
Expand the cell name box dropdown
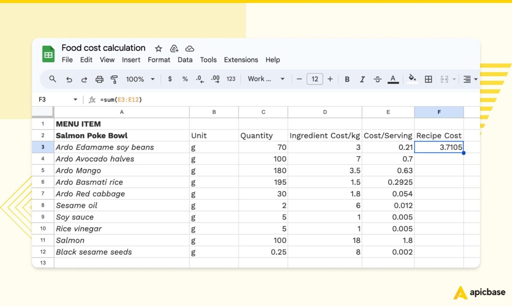tap(75, 99)
